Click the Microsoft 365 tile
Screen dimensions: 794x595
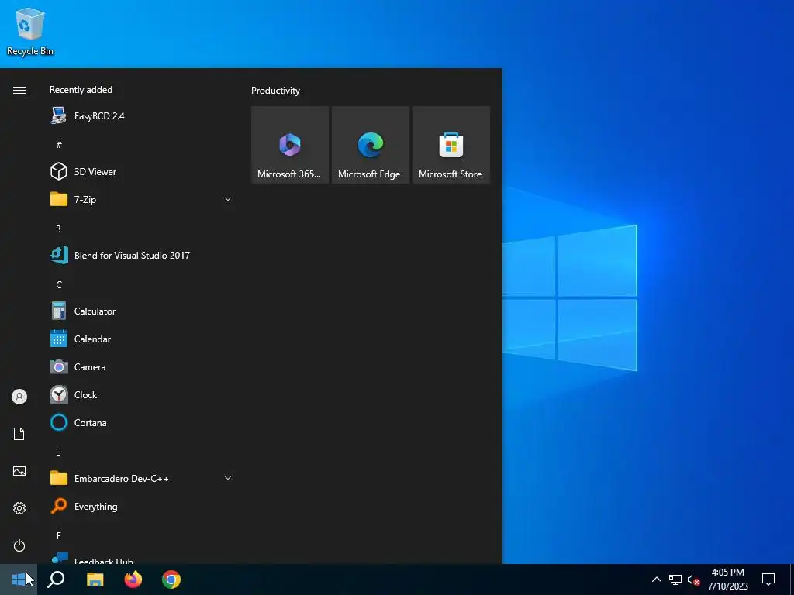click(x=290, y=145)
